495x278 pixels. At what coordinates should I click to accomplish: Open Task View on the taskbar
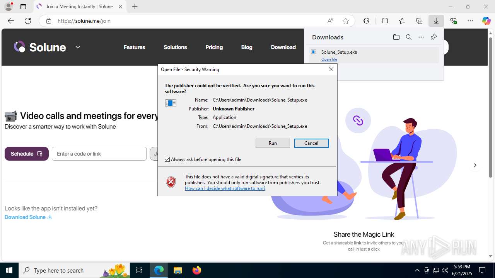tap(139, 270)
